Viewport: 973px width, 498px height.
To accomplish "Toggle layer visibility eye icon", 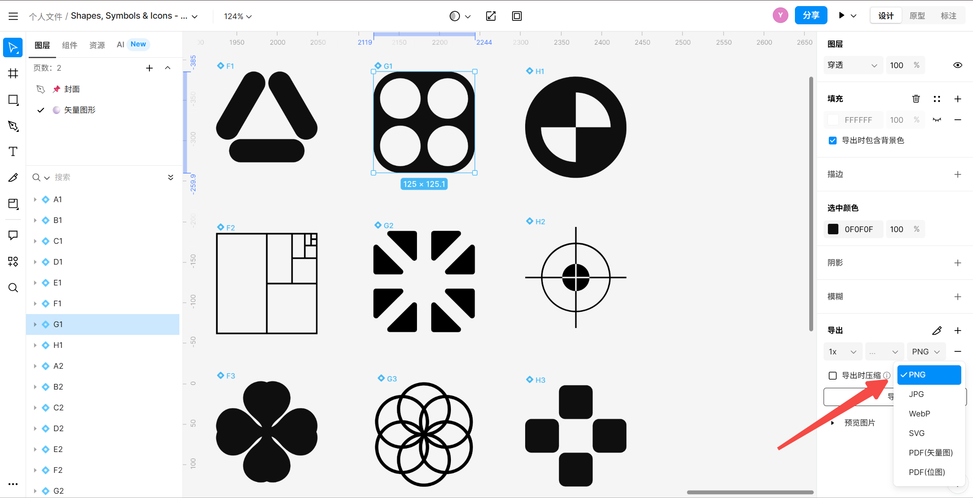I will click(x=957, y=65).
